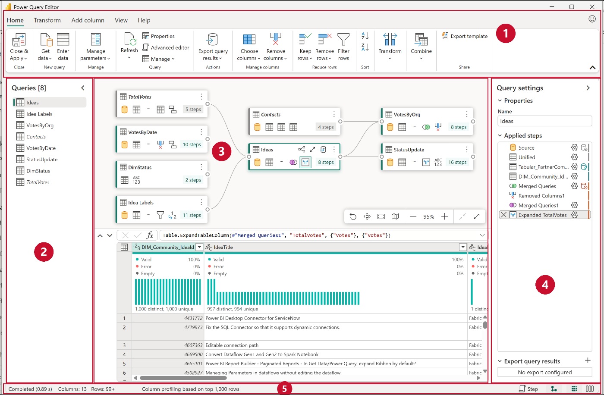Toggle the diagram mini-map

[x=395, y=216]
